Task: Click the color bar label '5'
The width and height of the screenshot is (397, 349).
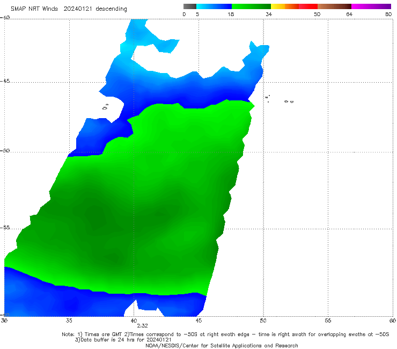Action: coord(197,14)
